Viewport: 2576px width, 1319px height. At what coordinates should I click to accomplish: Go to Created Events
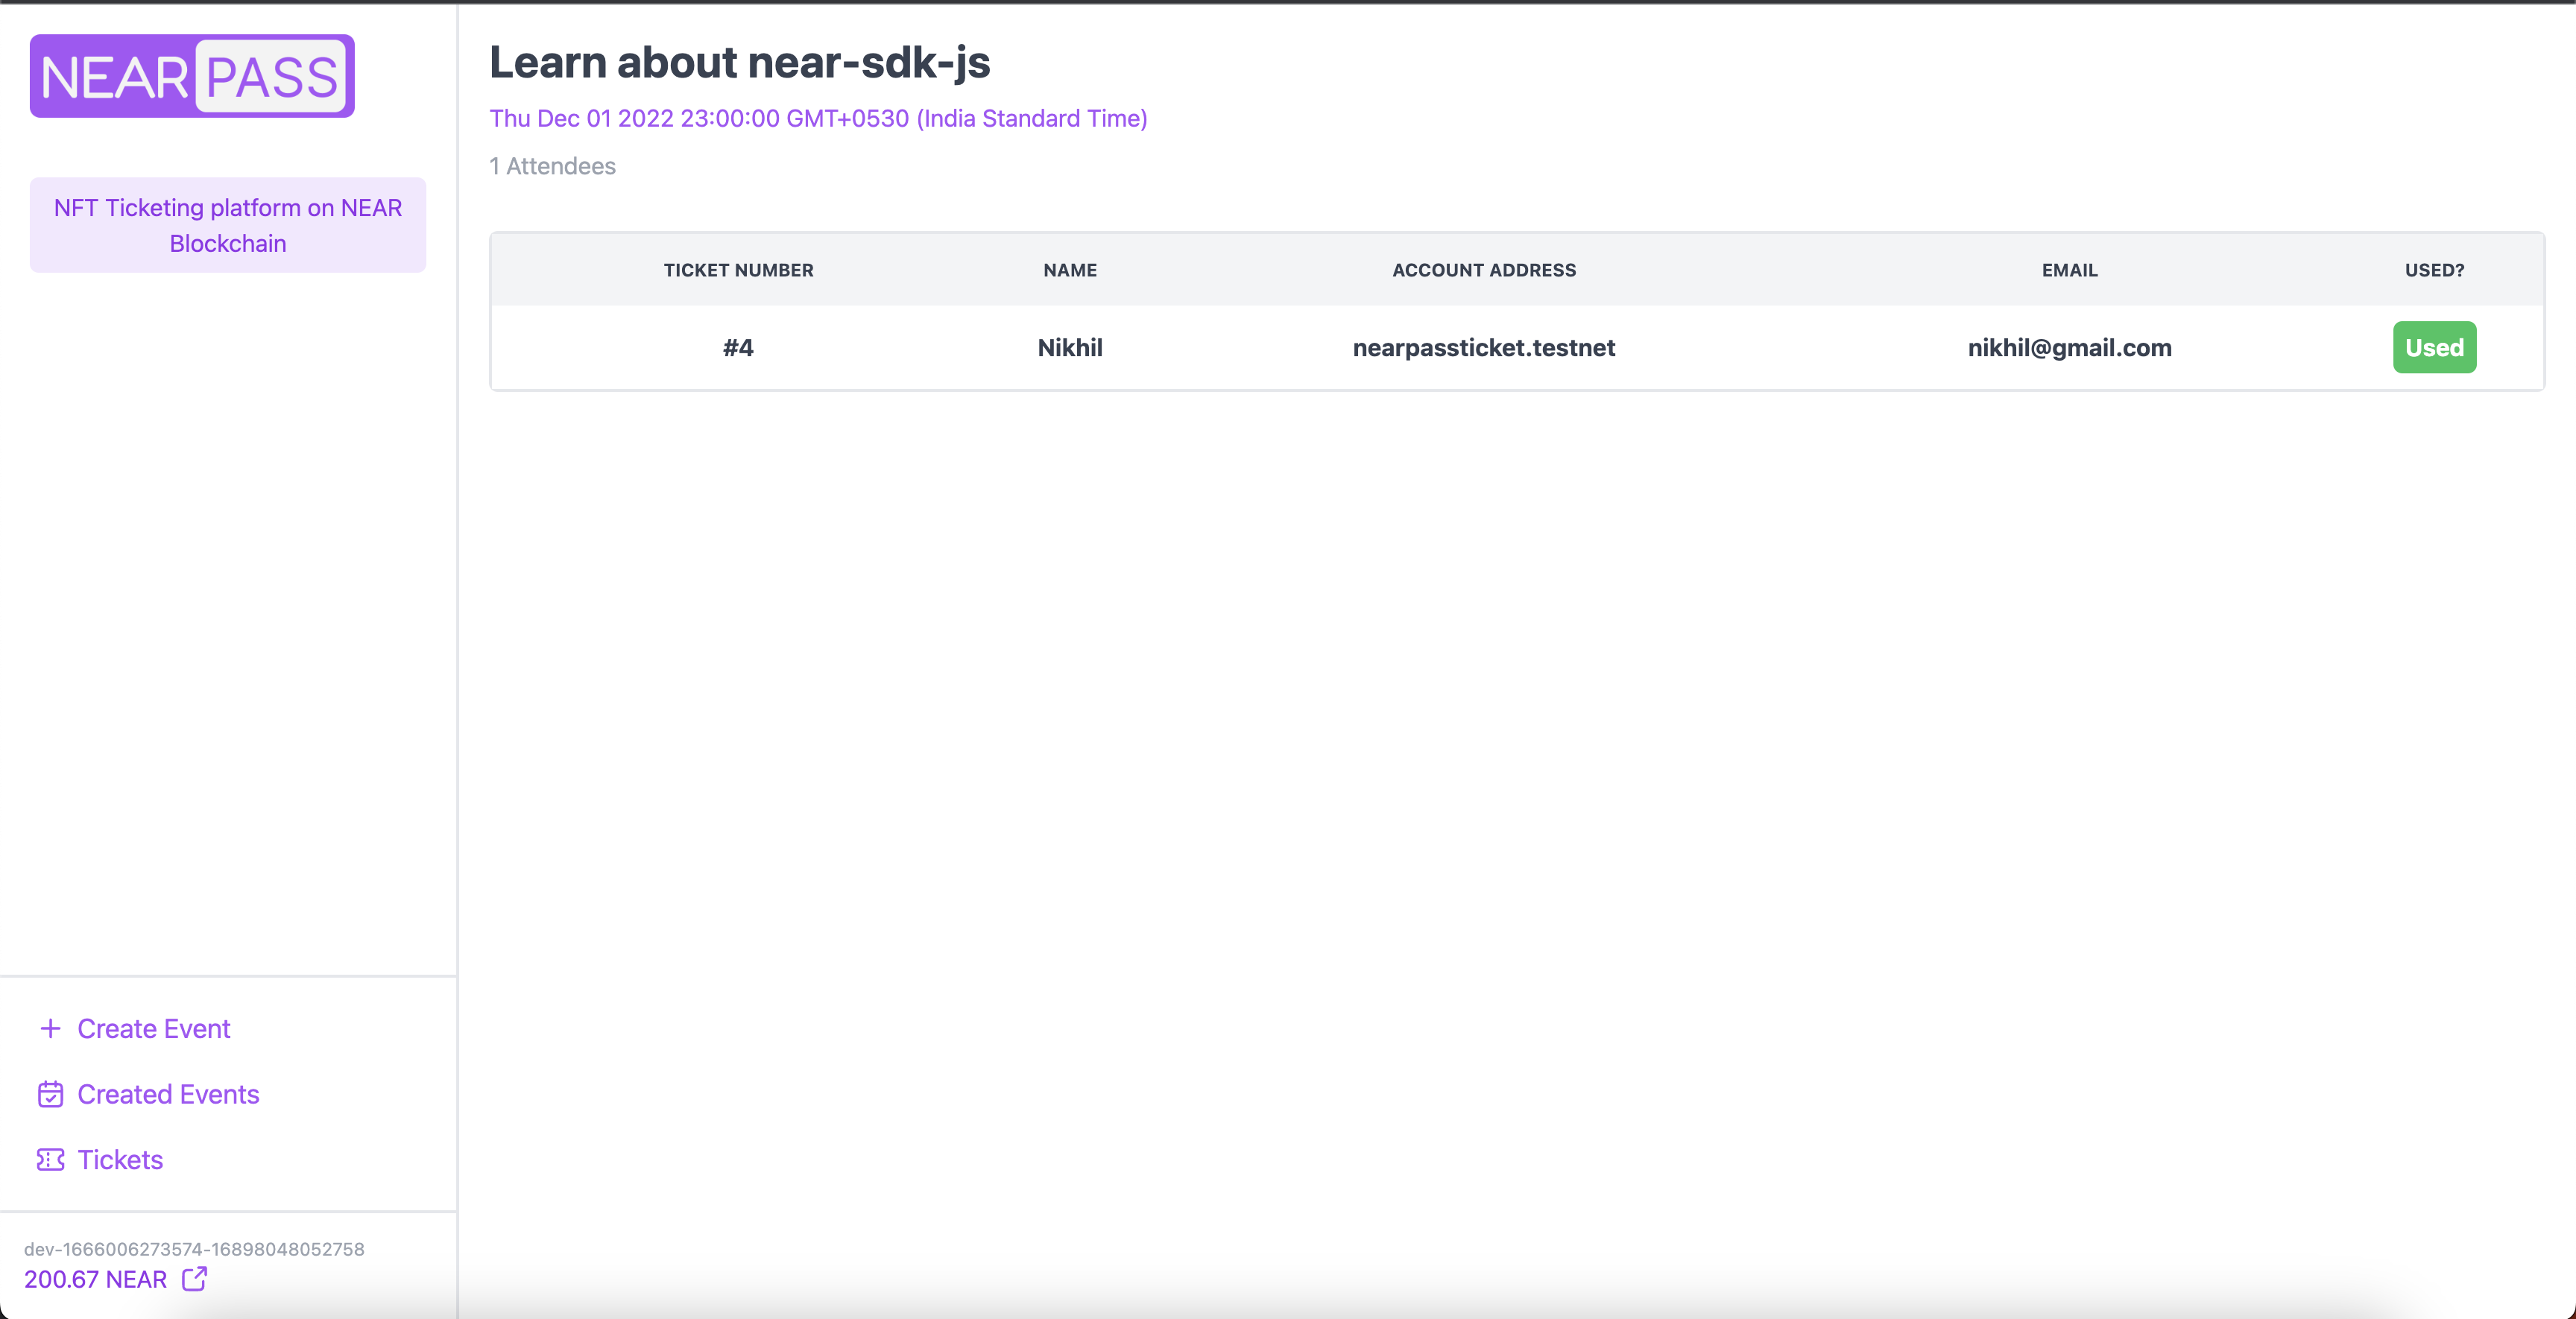point(168,1094)
